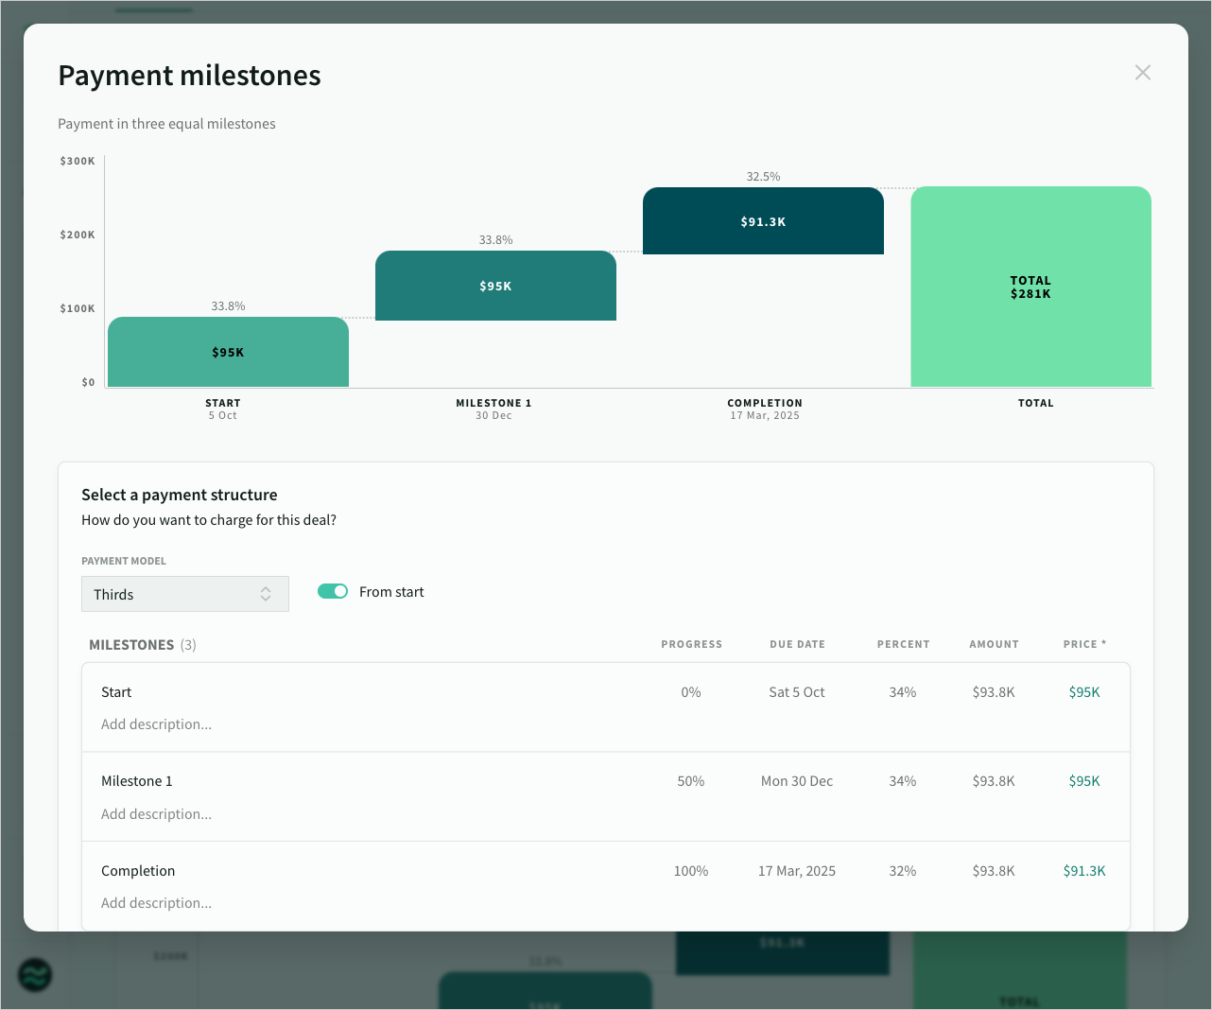This screenshot has width=1212, height=1010.
Task: Add description for the Start milestone
Action: click(157, 724)
